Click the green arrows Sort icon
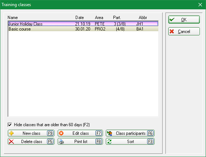This screenshot has height=157, width=206. coord(109,142)
